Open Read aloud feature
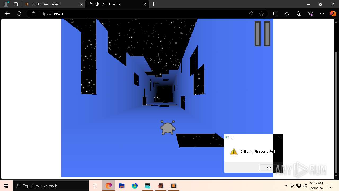This screenshot has height=191, width=339. [x=251, y=14]
